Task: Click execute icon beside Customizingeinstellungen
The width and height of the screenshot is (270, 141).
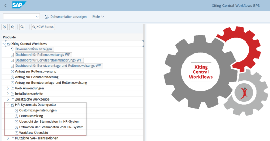Action: (17, 110)
